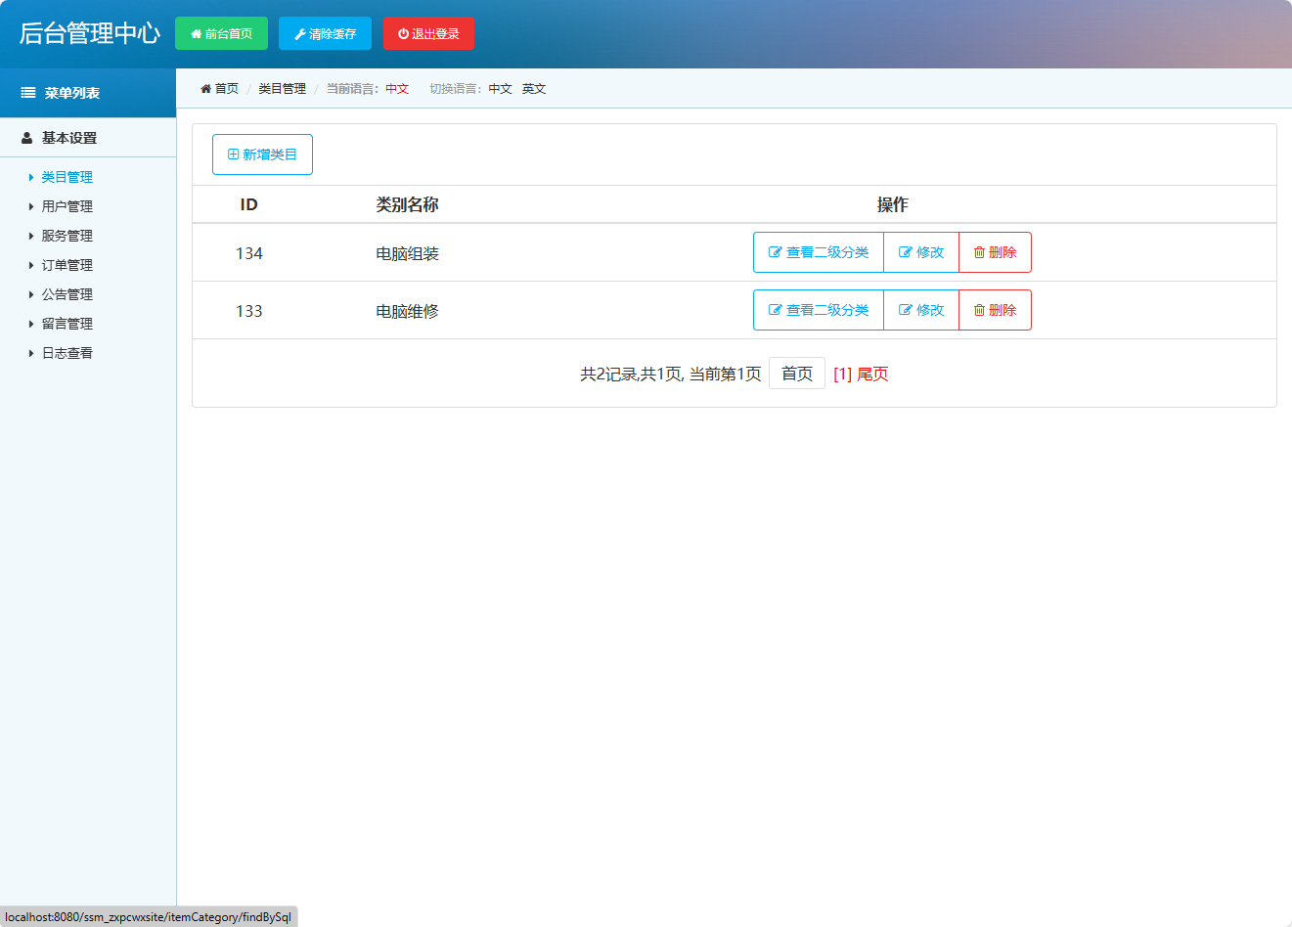Screen dimensions: 1292x927
Task: Click the user icon beside 基本设置
Action: 27,138
